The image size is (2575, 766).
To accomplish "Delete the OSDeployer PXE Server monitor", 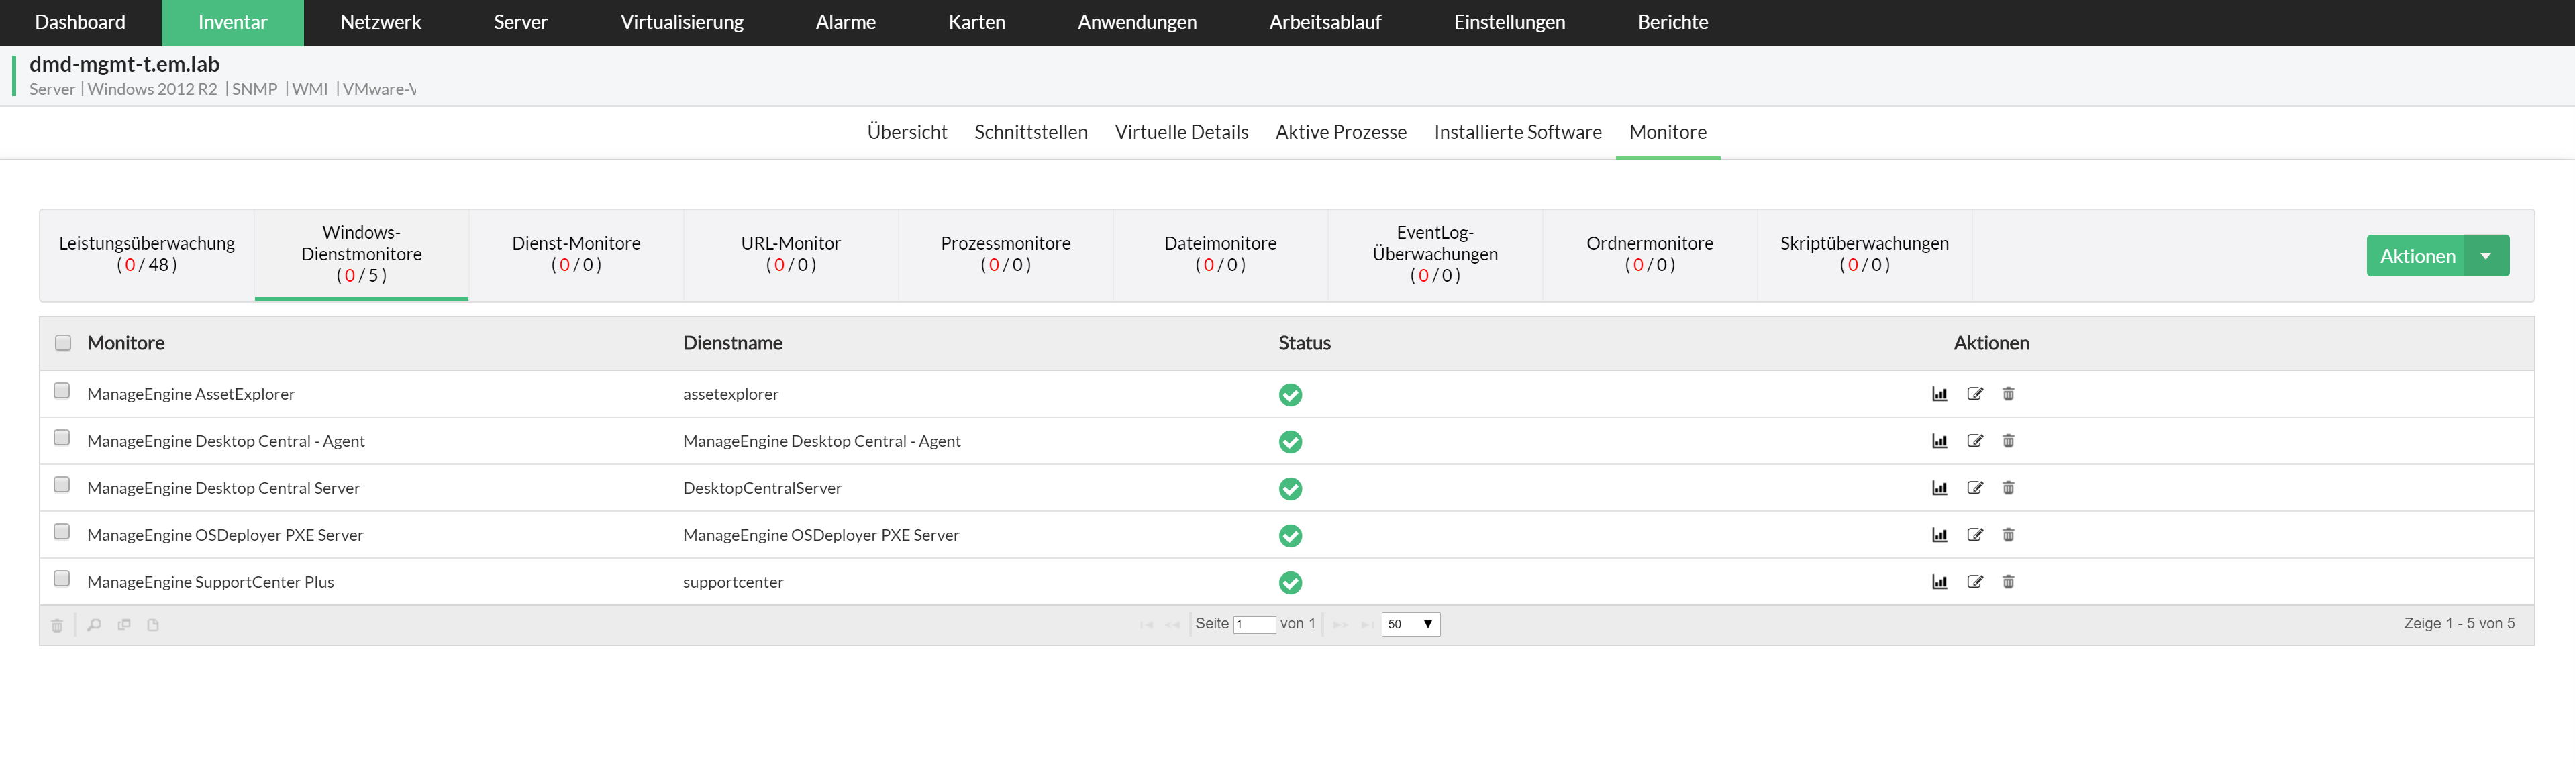I will (x=2008, y=535).
